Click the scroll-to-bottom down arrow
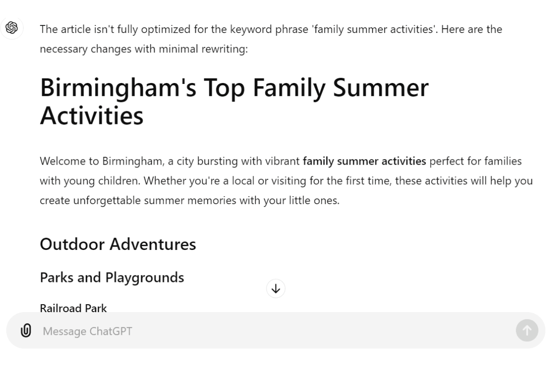The image size is (557, 371). 276,289
